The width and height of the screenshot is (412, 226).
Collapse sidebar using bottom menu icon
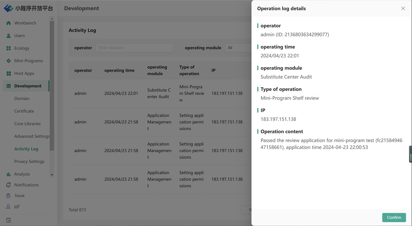[9, 220]
